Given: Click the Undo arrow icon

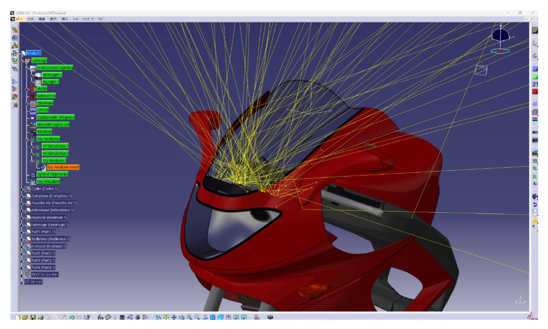Looking at the screenshot, I should tap(72, 317).
